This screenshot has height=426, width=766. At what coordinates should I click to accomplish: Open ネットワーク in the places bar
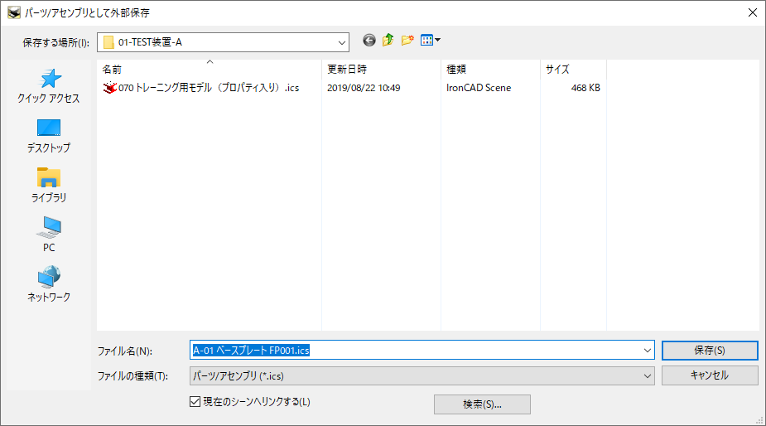pos(49,284)
